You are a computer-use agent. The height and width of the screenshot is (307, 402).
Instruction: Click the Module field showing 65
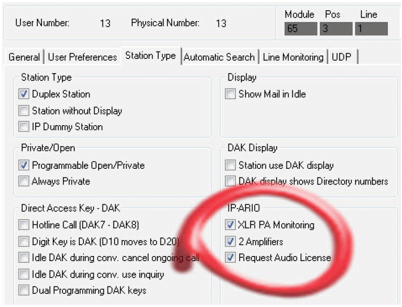[x=301, y=28]
